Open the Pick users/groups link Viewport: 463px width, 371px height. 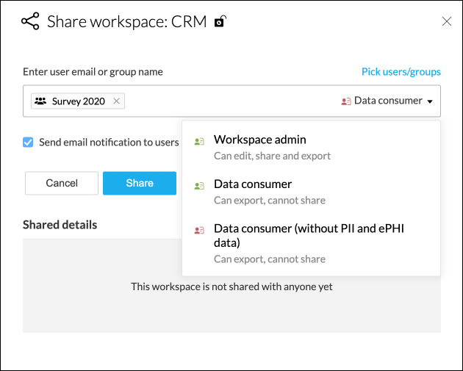pyautogui.click(x=401, y=72)
